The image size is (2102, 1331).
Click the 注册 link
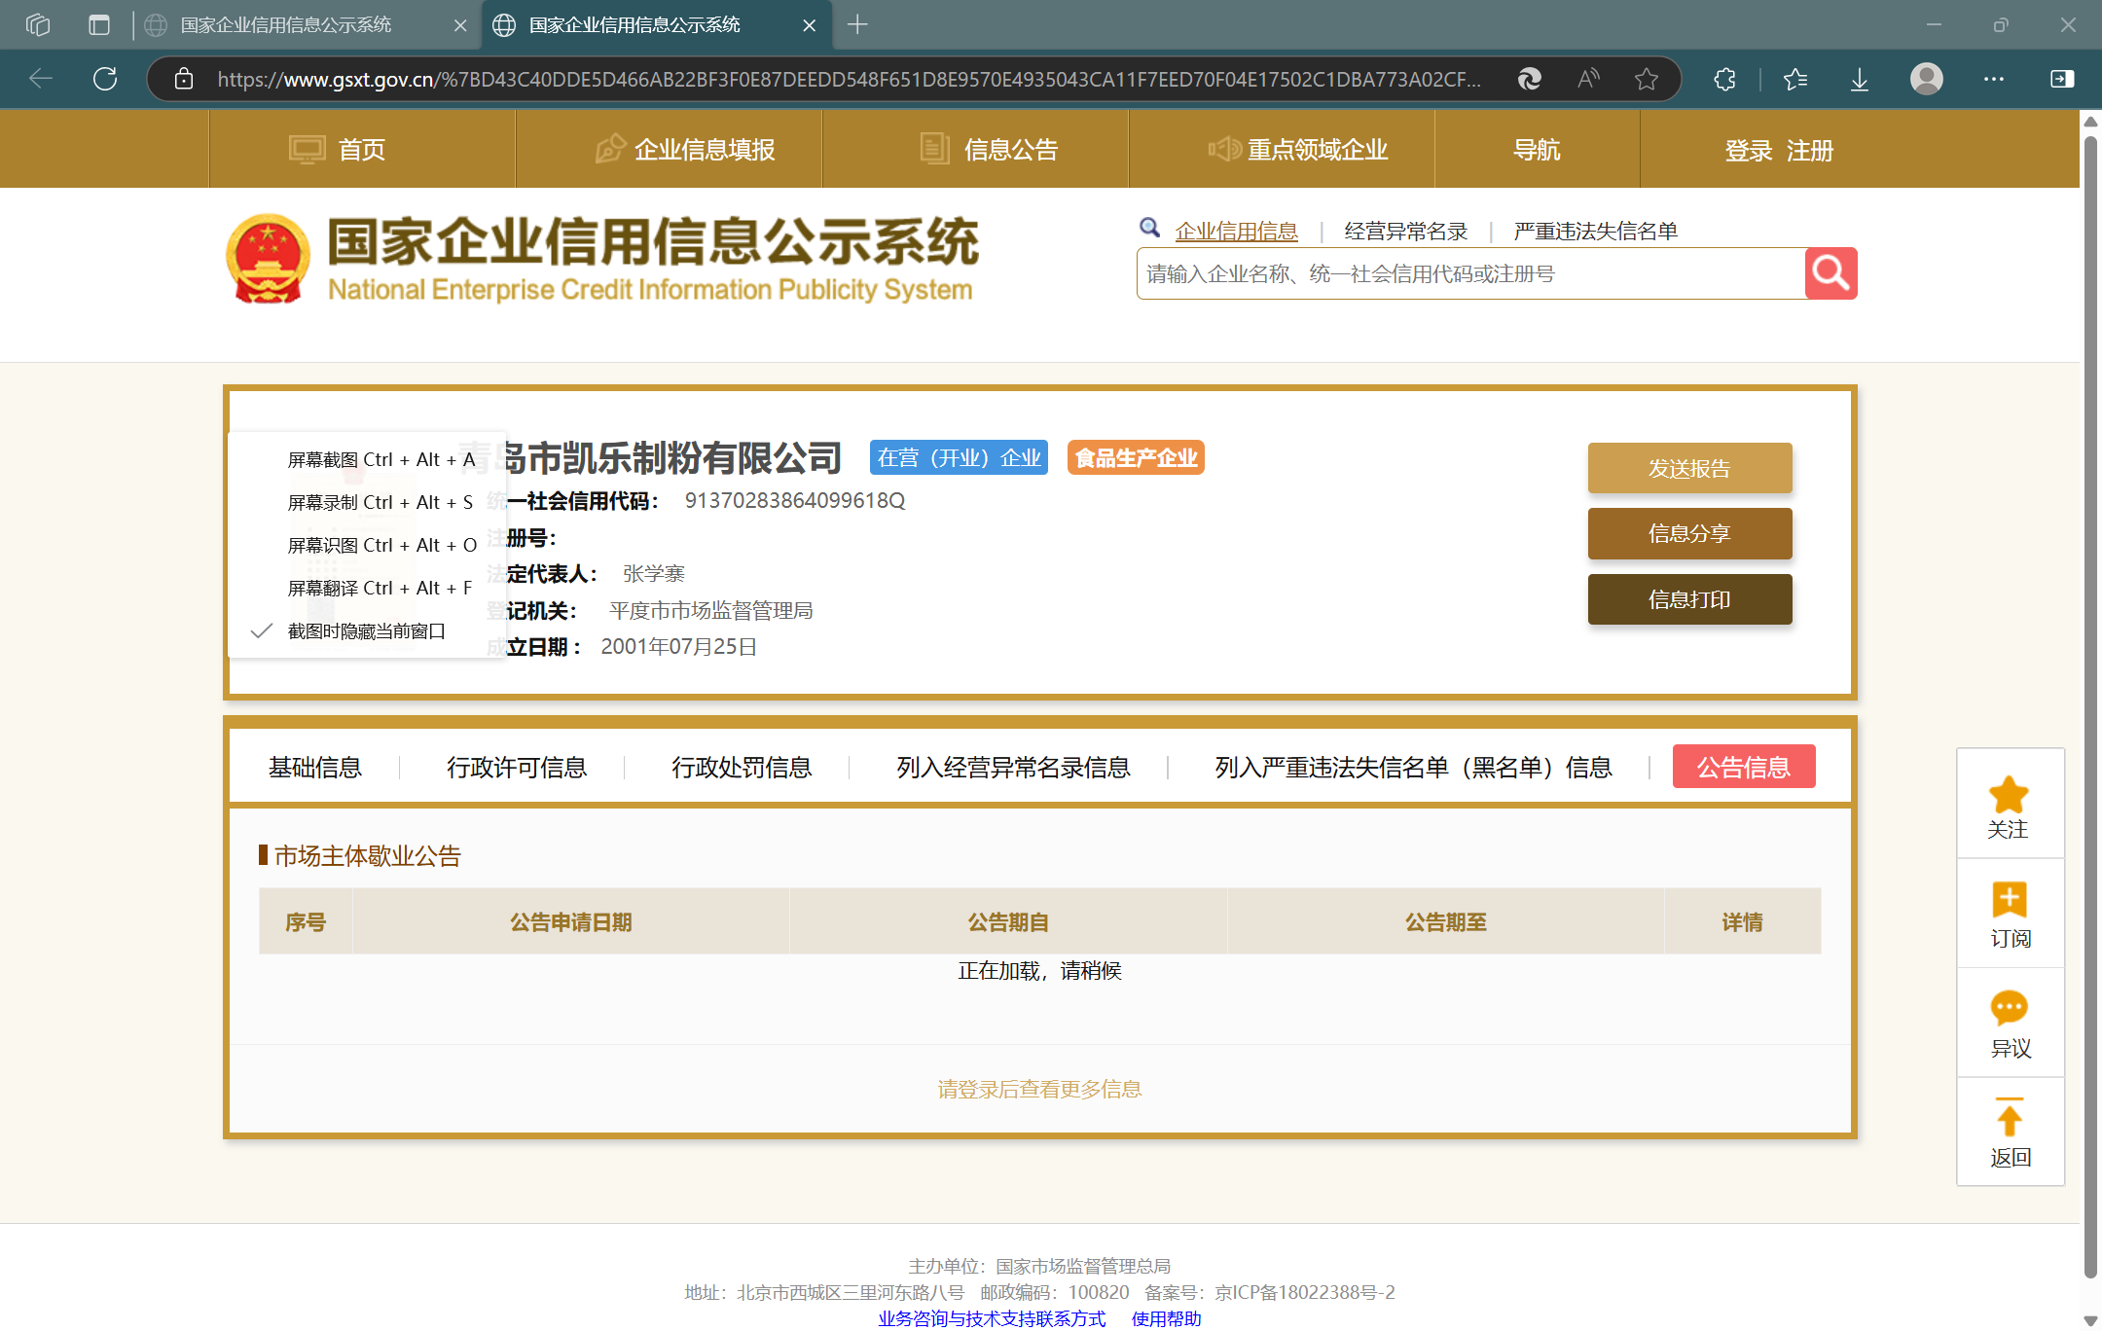(1810, 151)
